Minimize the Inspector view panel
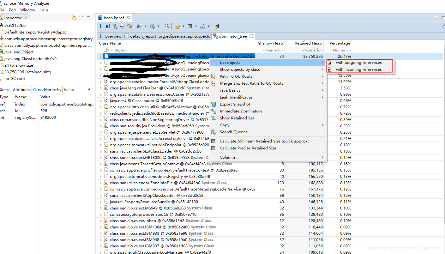The width and height of the screenshot is (445, 254). pos(81,17)
